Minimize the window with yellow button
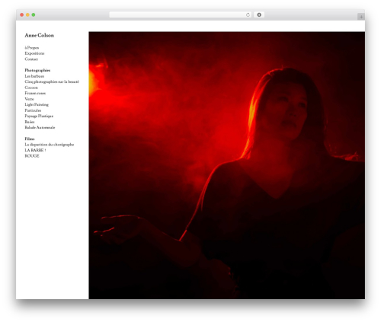 tap(27, 14)
